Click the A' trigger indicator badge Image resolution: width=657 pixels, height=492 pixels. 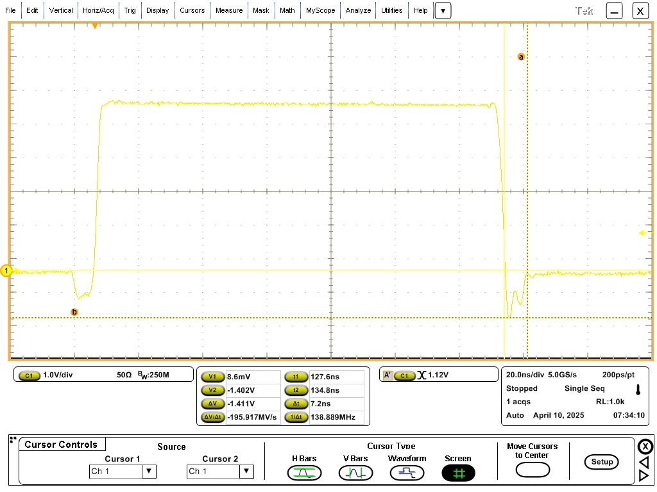click(388, 375)
